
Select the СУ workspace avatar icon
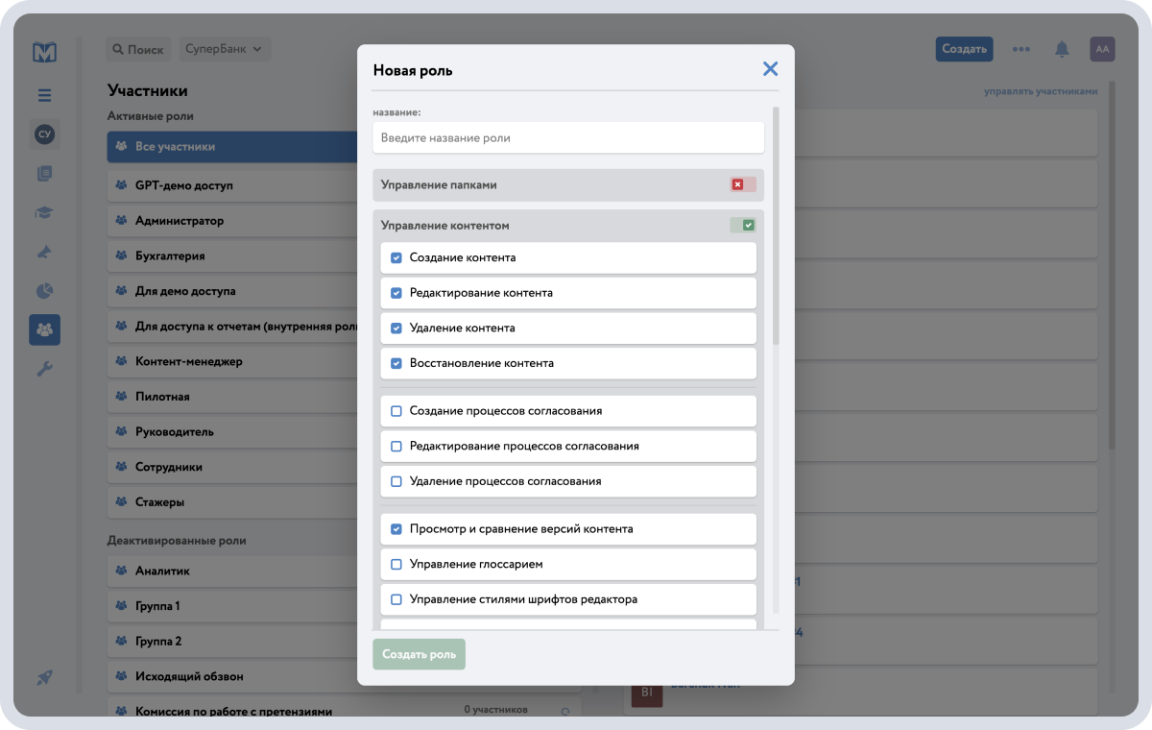click(44, 134)
